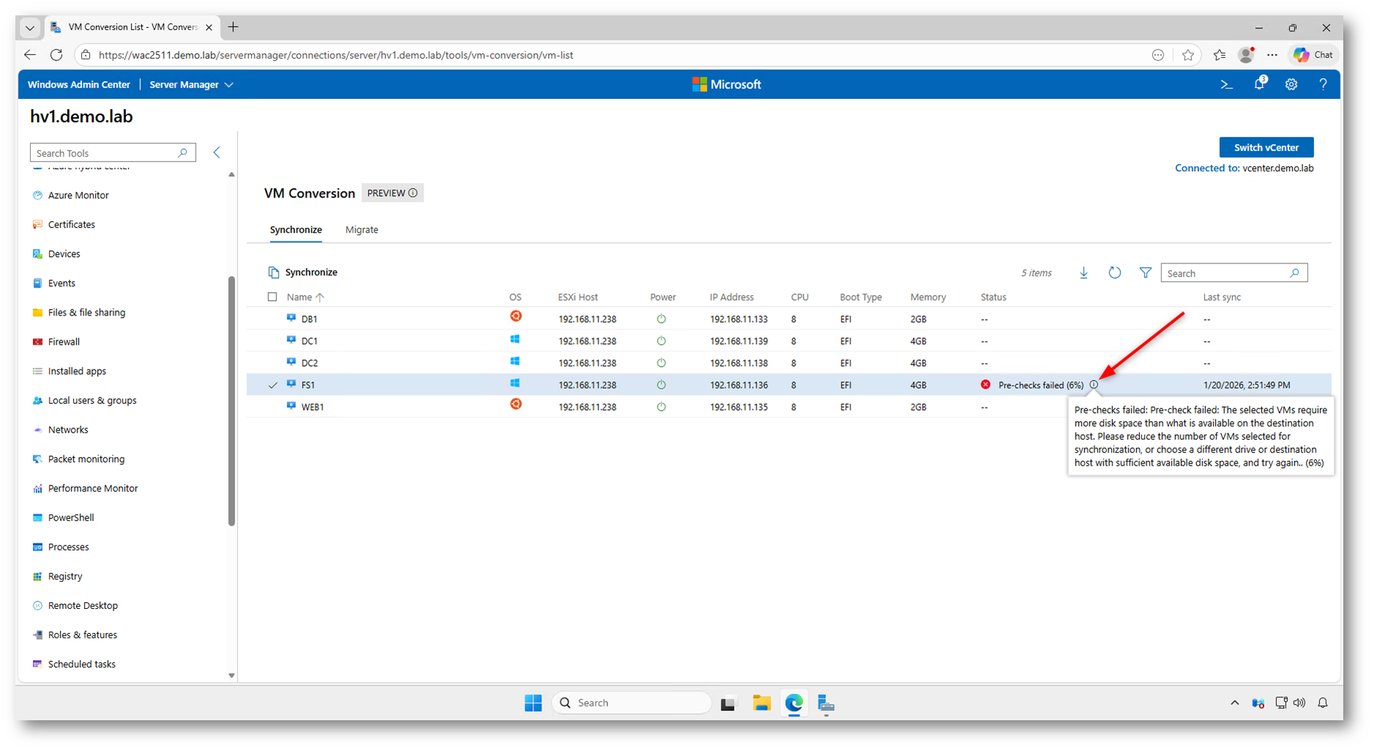The image size is (1374, 751).
Task: Click the tools sidebar vertical scrollbar
Action: 232,401
